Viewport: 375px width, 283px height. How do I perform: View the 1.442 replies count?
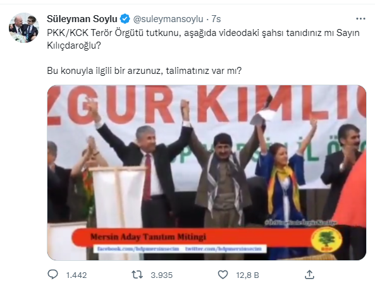click(77, 275)
